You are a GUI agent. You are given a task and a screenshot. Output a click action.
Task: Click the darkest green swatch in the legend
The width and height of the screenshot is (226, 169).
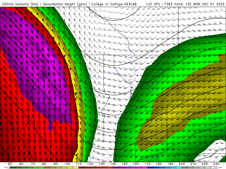coord(12,168)
